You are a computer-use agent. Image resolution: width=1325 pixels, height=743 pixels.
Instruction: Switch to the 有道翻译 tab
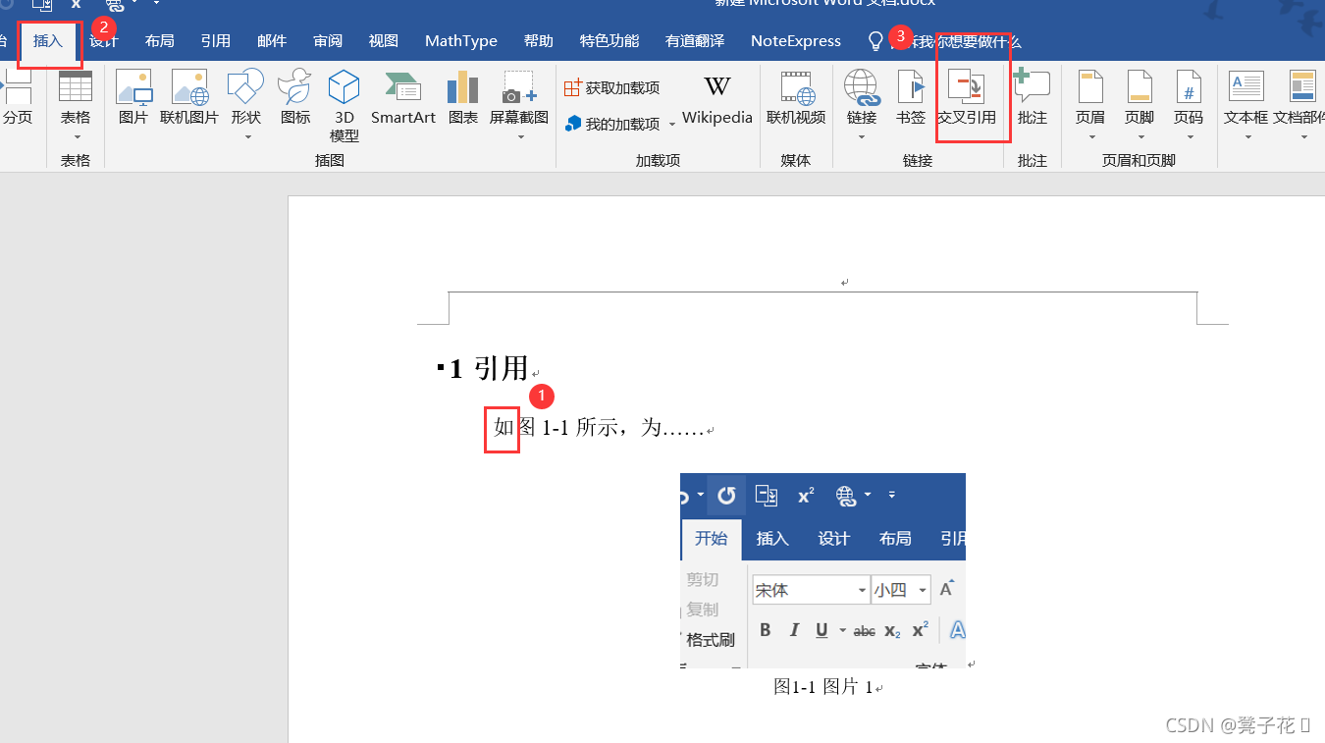(695, 41)
